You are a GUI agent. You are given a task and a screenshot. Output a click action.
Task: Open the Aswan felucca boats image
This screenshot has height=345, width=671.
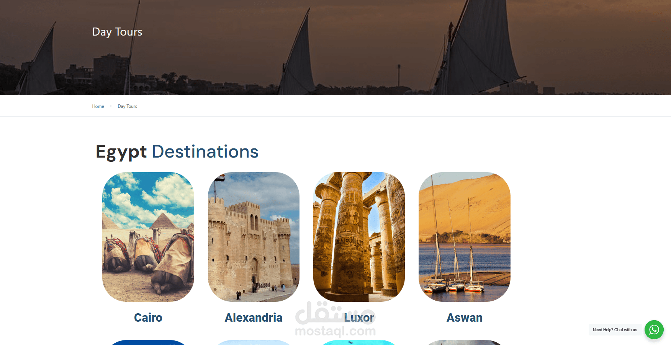(x=465, y=237)
